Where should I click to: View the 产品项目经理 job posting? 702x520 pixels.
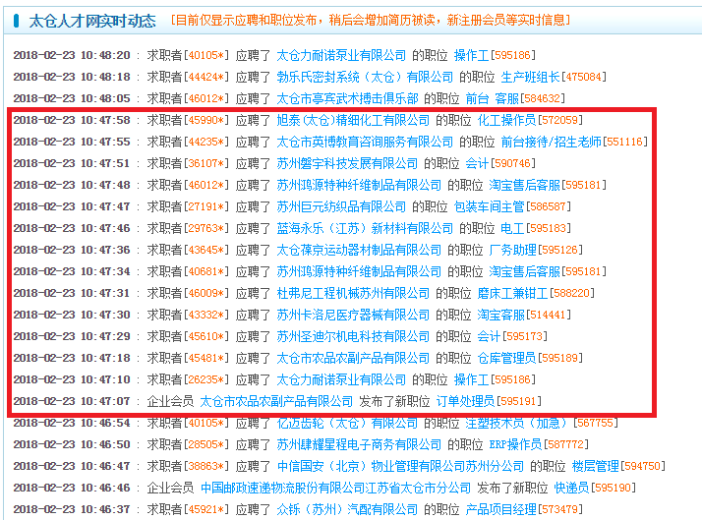501,509
